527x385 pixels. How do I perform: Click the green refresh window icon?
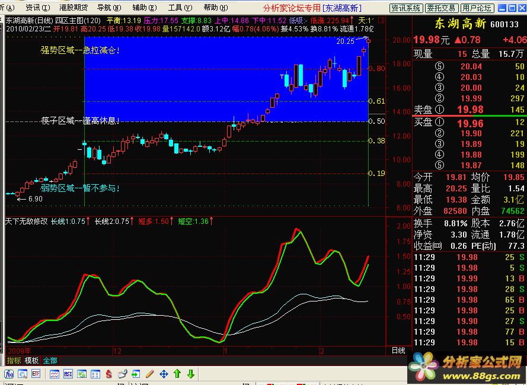click(82, 374)
